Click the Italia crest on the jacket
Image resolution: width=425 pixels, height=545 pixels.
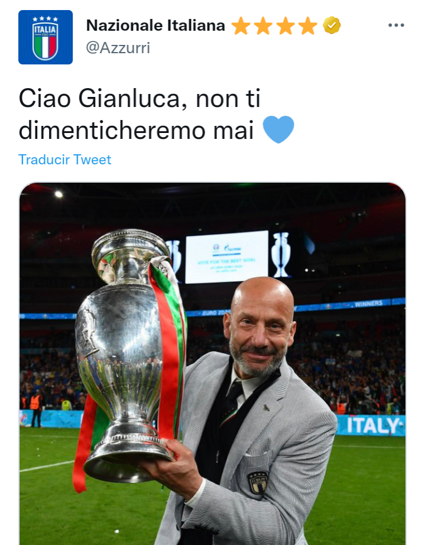point(258,483)
